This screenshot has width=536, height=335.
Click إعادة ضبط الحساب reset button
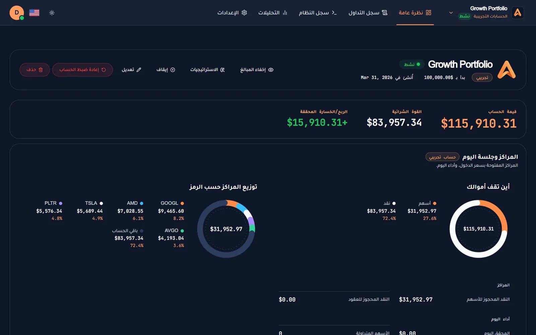[x=82, y=70]
